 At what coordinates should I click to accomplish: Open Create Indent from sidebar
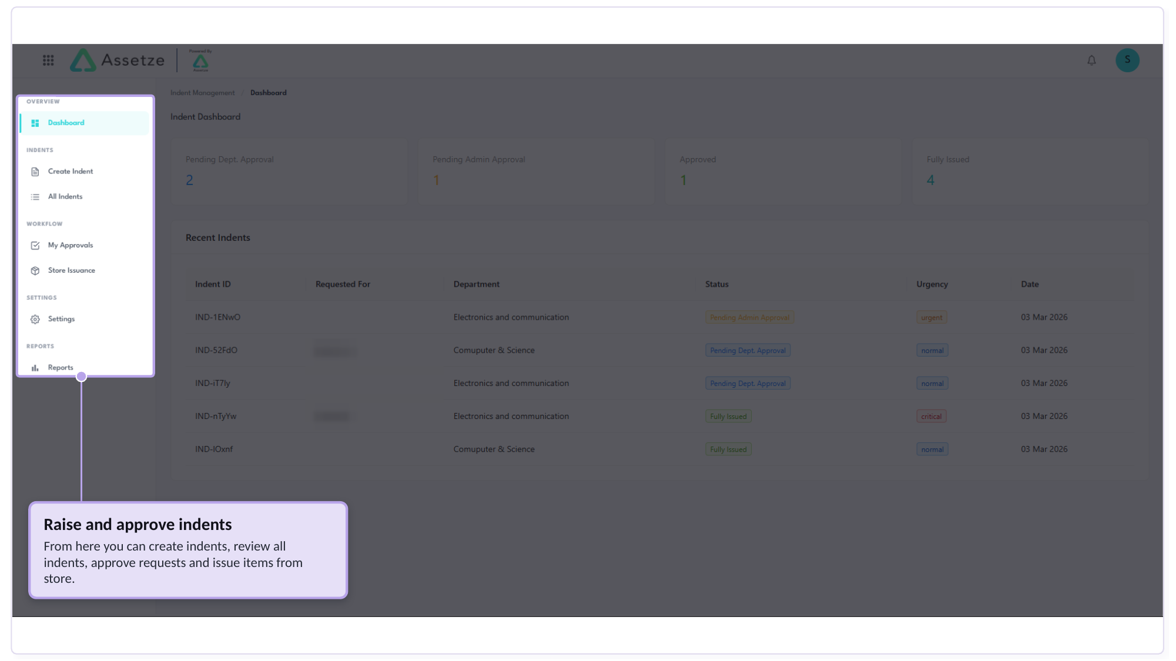[85, 172]
